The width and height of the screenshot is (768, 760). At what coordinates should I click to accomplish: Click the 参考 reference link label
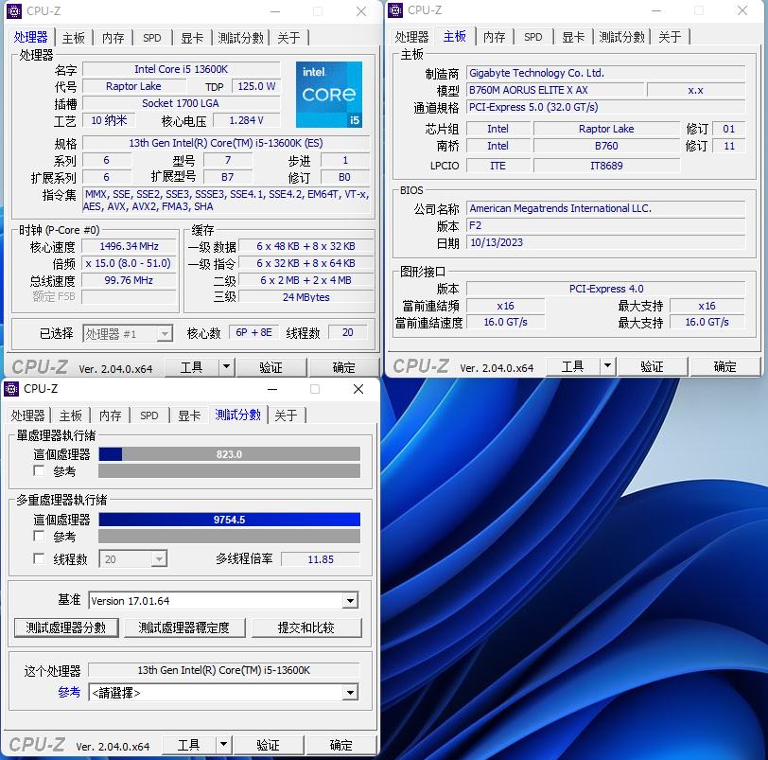[x=69, y=693]
